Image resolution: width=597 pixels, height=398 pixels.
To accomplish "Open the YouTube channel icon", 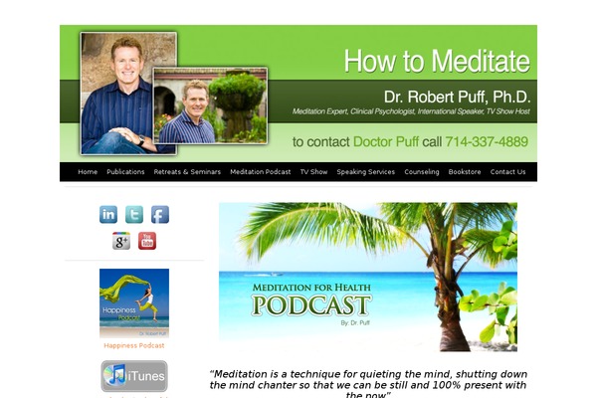I will (x=147, y=241).
